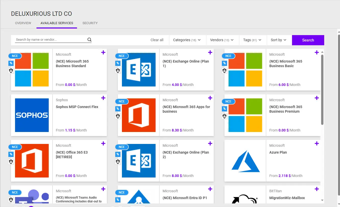Click NCE badge on Exchange Online (Plan 1)
The width and height of the screenshot is (340, 207).
point(122,56)
